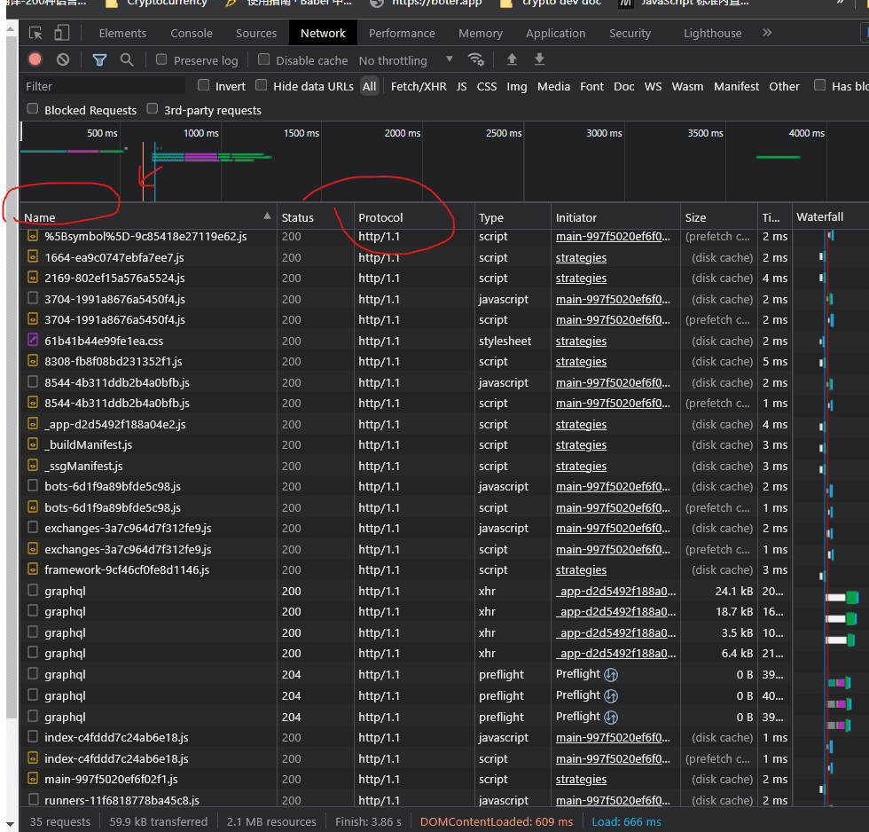This screenshot has width=869, height=832.
Task: Check the Disable cache option
Action: coord(263,59)
